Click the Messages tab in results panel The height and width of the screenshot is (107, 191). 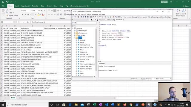(x=102, y=63)
